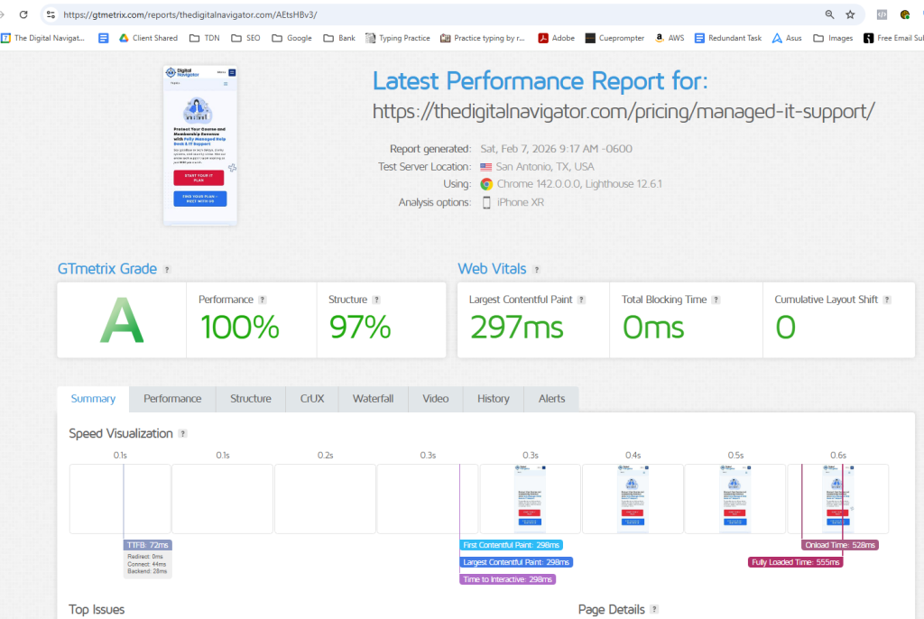Click Time to Interactive: 298ms marker
924x619 pixels.
(x=507, y=579)
